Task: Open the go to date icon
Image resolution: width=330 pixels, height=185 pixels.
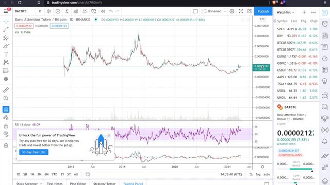Action: (88, 174)
